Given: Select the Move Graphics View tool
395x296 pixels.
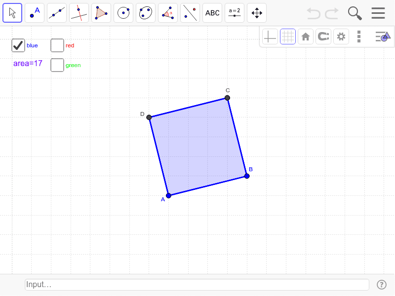Looking at the screenshot, I should (x=256, y=13).
